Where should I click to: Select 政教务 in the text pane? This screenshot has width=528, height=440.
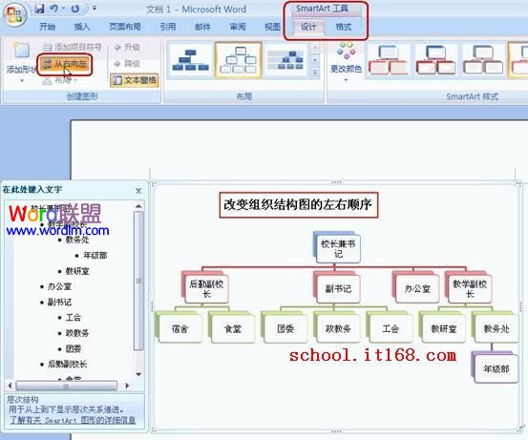tap(77, 333)
